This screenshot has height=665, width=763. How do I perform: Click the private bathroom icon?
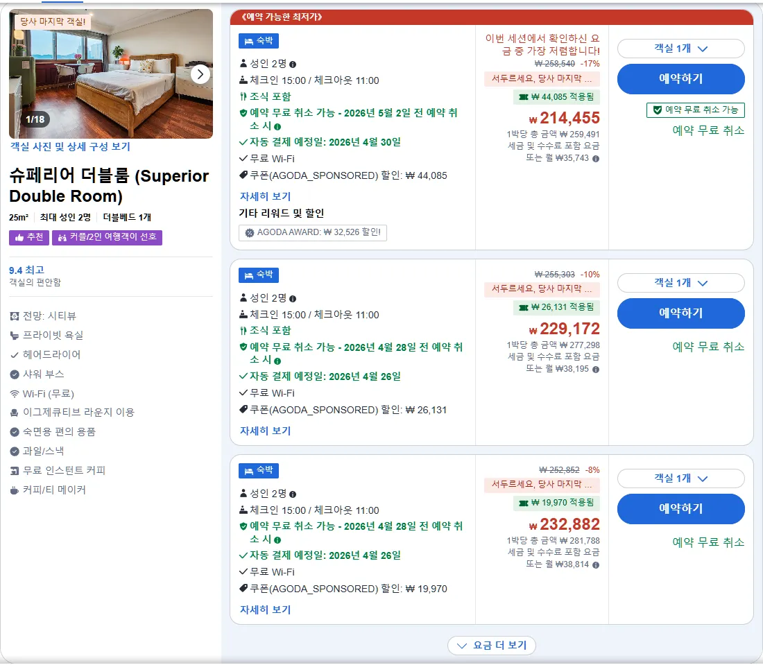coord(15,336)
